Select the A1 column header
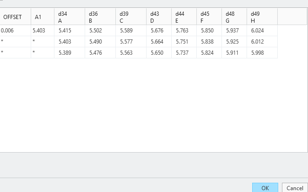 click(42, 17)
